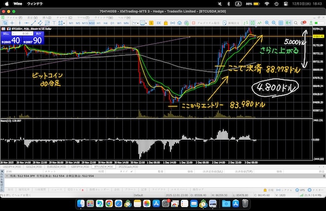Image resolution: width=326 pixels, height=211 pixels.
Task: Switch chart to D1 timeframe
Action: click(112, 23)
